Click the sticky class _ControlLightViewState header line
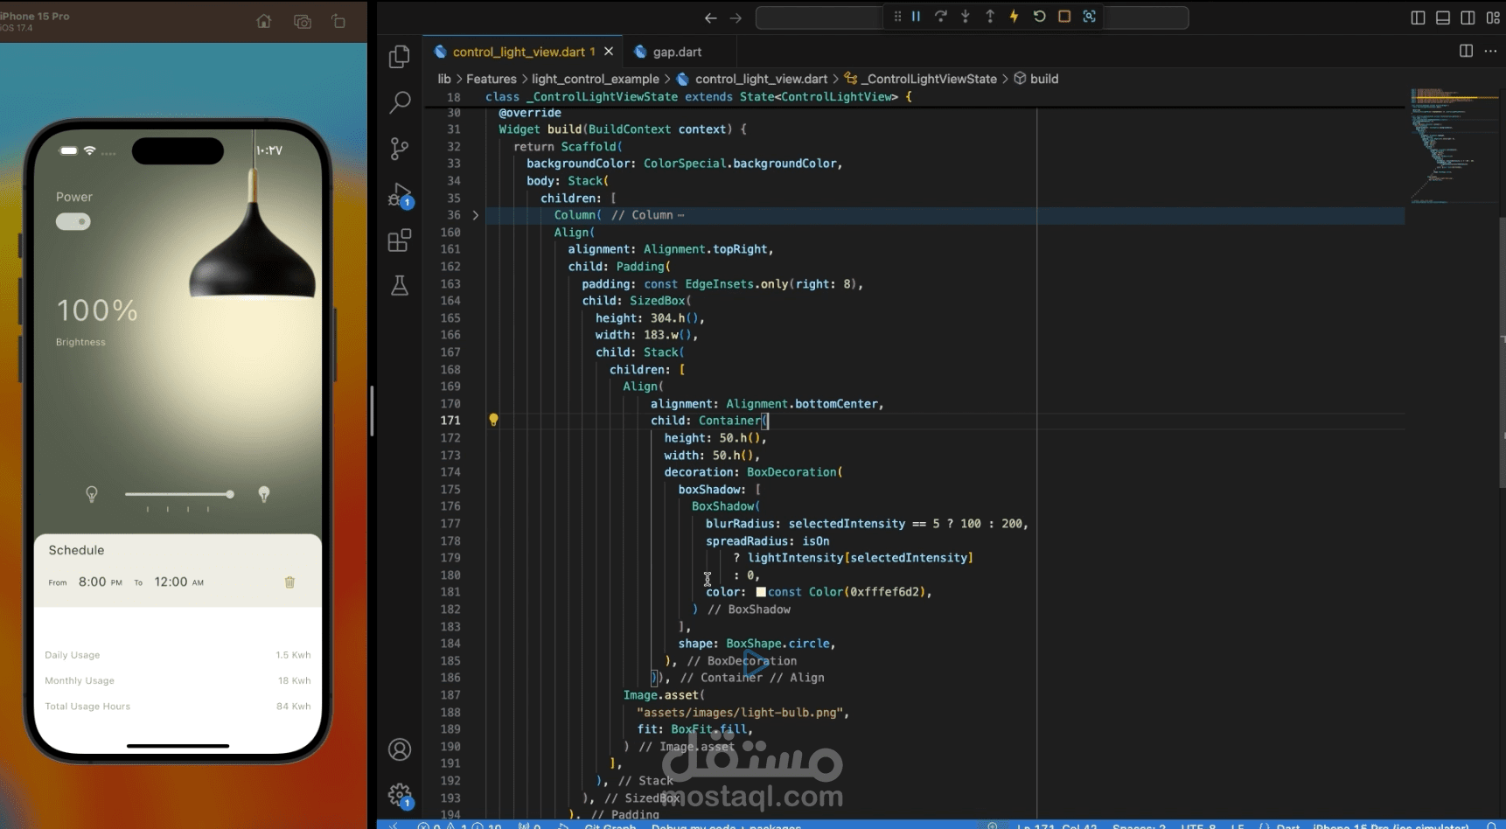Image resolution: width=1506 pixels, height=829 pixels. point(698,97)
